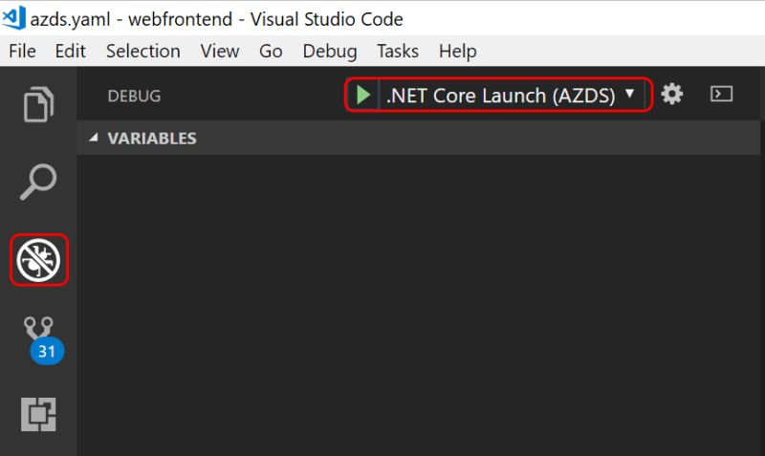The image size is (765, 456).
Task: Click the 31 badge on Source Control
Action: point(47,351)
